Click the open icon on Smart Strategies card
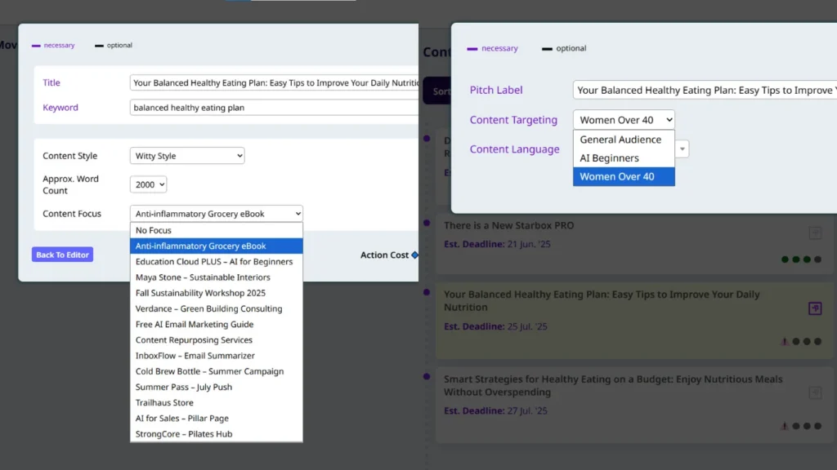This screenshot has height=470, width=837. coord(814,393)
